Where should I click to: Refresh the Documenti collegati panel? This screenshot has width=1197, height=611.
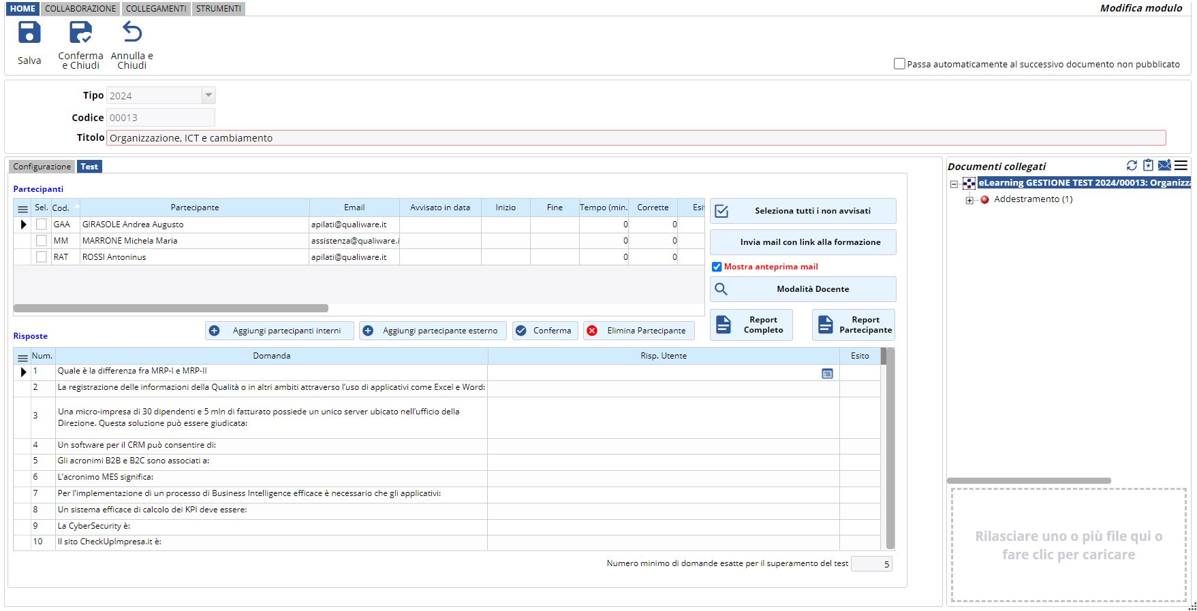point(1132,165)
